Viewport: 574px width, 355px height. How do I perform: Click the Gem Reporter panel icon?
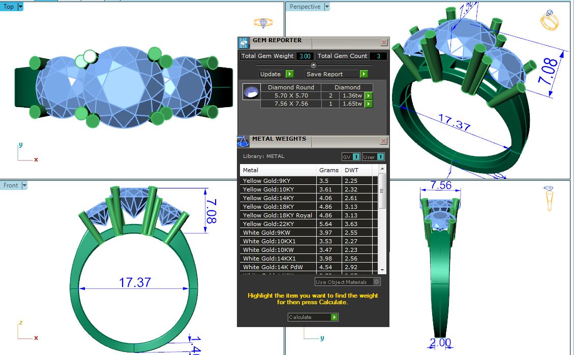(x=244, y=43)
